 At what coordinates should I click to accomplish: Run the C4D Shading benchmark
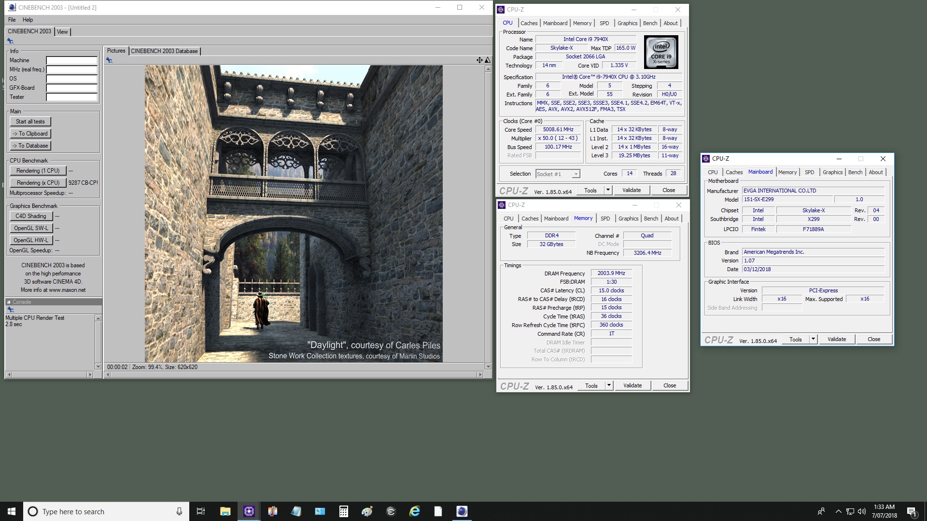pos(31,216)
